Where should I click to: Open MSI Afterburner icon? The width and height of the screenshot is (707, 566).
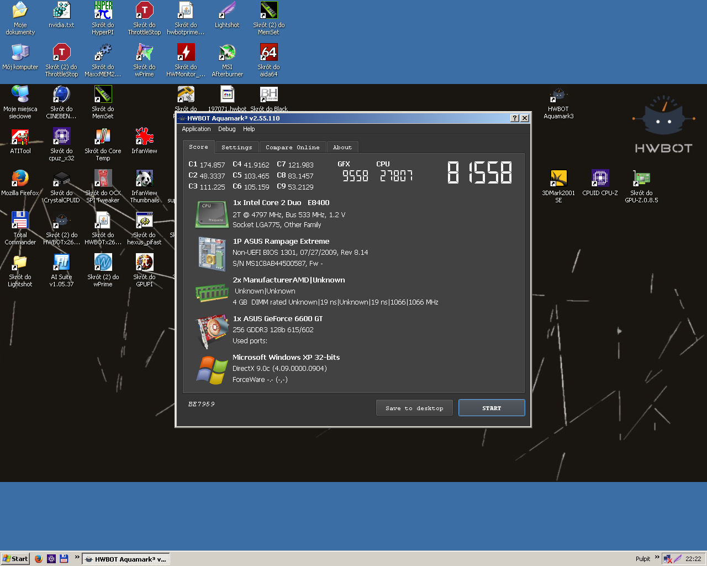point(227,60)
